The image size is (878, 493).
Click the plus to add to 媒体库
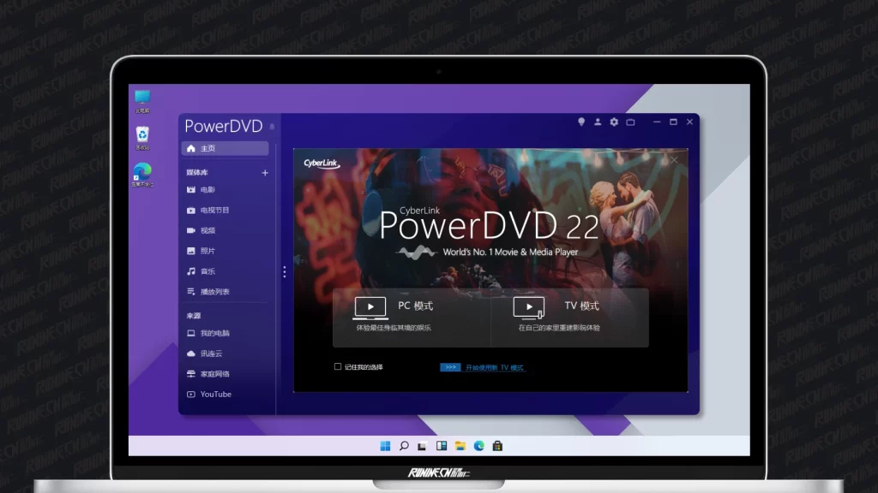coord(265,173)
